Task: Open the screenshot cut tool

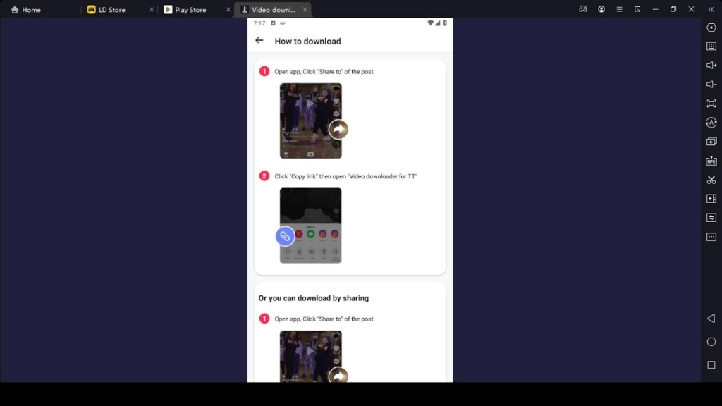Action: click(711, 179)
